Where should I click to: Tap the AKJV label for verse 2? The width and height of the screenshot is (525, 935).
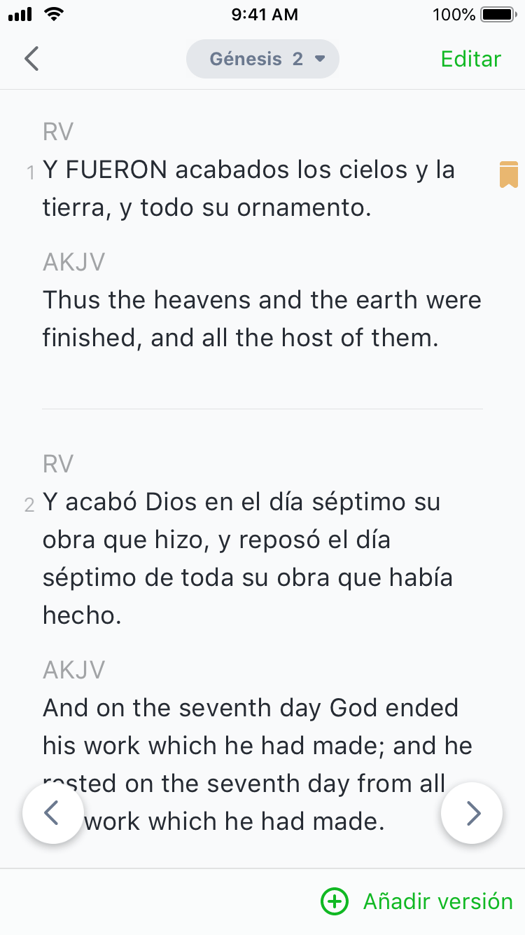click(x=73, y=670)
